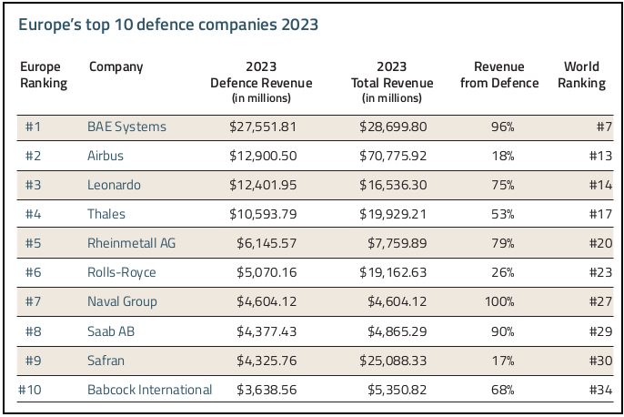Select Rheinmetall total revenue $7,759.89
Viewport: 624px width, 417px height.
(x=398, y=243)
